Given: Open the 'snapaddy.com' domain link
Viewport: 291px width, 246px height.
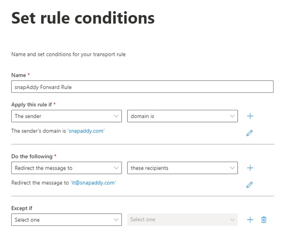Looking at the screenshot, I should point(86,131).
